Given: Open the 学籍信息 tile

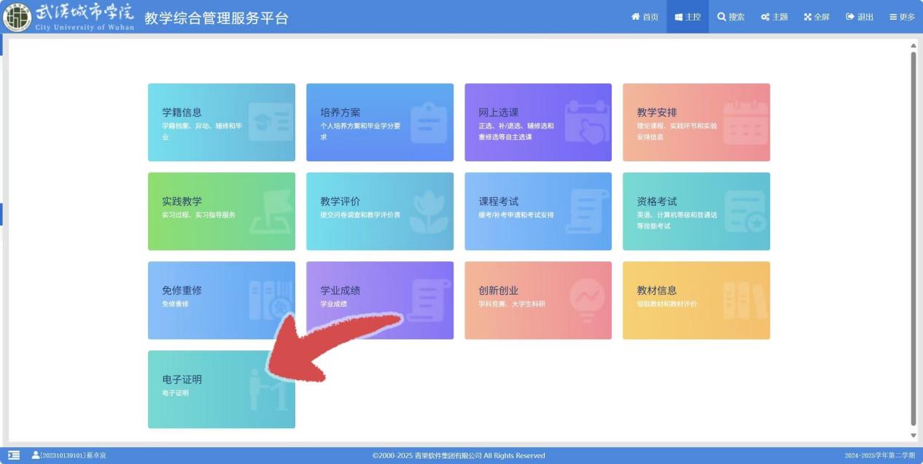Looking at the screenshot, I should [221, 122].
